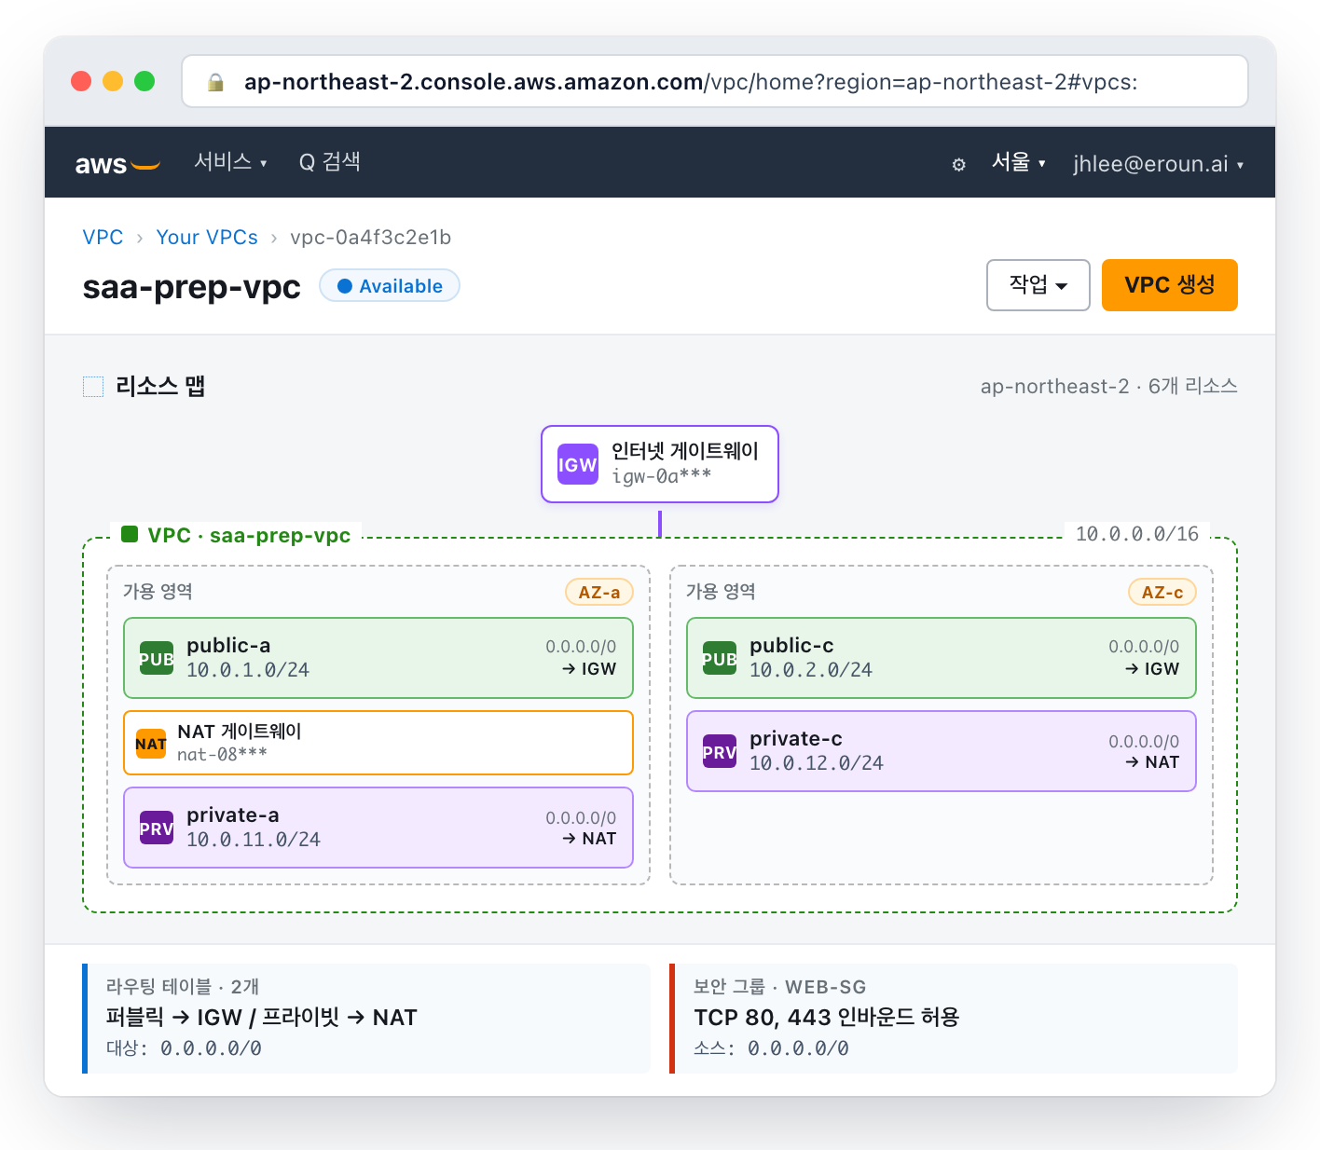Click the VPC 생성 button
The height and width of the screenshot is (1150, 1320).
[x=1170, y=285]
